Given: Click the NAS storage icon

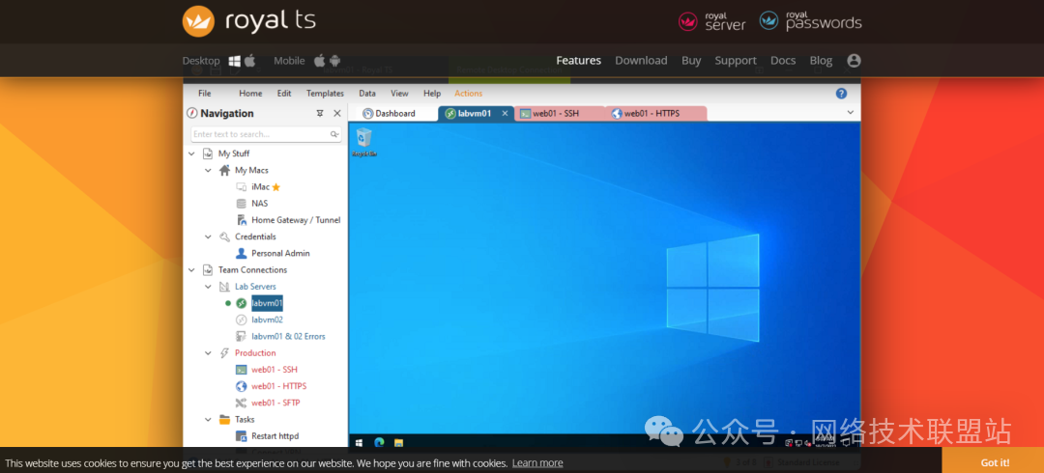Looking at the screenshot, I should click(x=241, y=204).
